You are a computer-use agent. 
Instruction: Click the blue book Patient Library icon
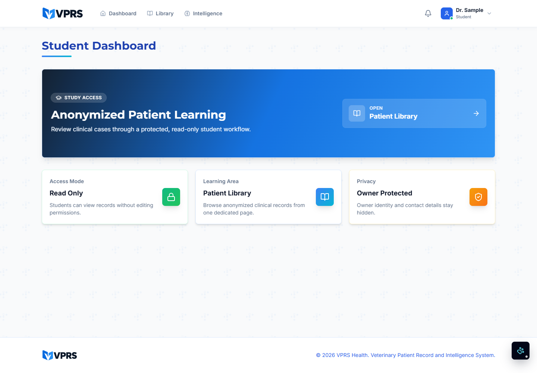click(325, 197)
